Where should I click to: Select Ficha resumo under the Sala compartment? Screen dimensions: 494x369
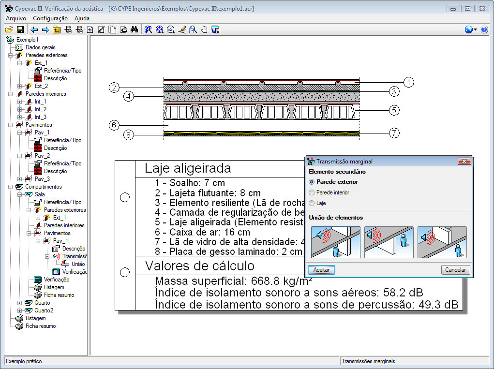click(59, 295)
